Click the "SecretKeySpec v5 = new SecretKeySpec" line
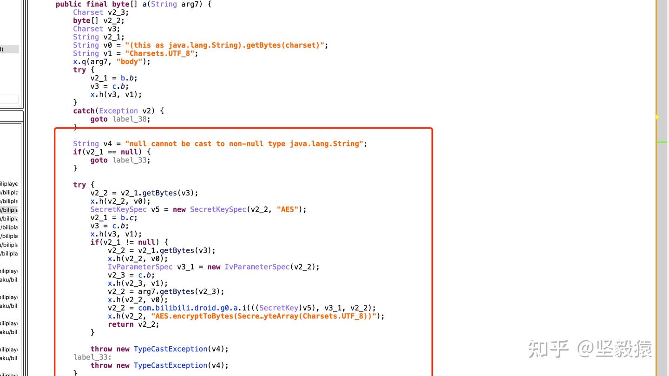The image size is (669, 376). [198, 209]
